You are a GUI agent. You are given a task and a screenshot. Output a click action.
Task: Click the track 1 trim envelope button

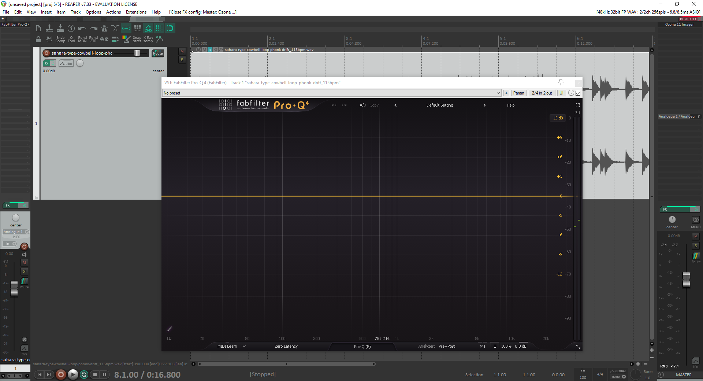[66, 63]
